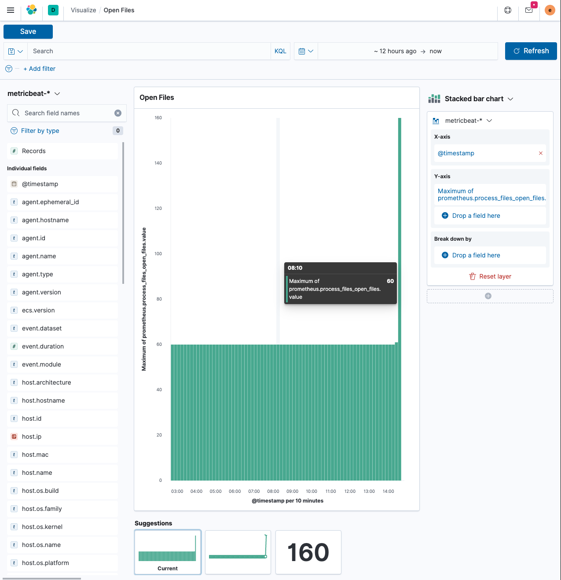Open the newsfeed mail icon

(x=529, y=10)
